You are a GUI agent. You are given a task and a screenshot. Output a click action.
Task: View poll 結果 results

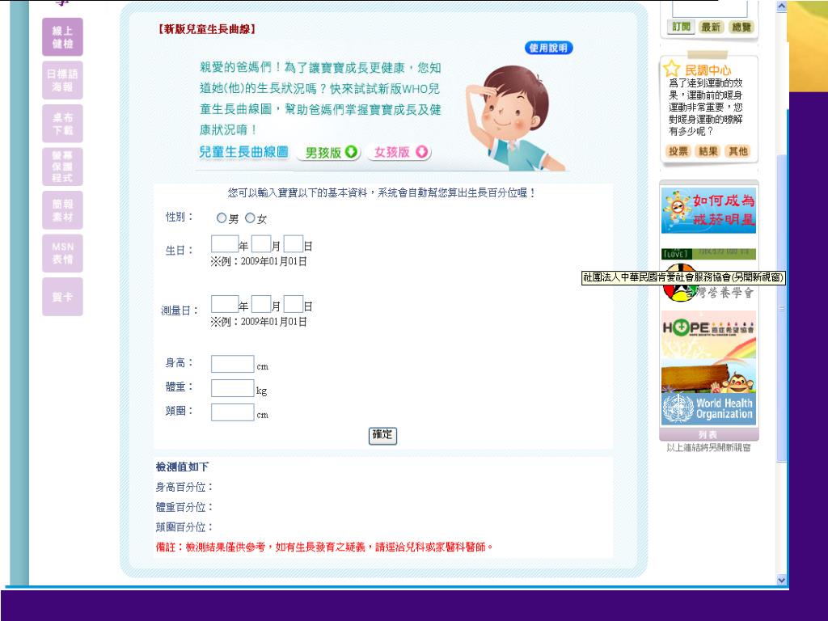tap(708, 151)
